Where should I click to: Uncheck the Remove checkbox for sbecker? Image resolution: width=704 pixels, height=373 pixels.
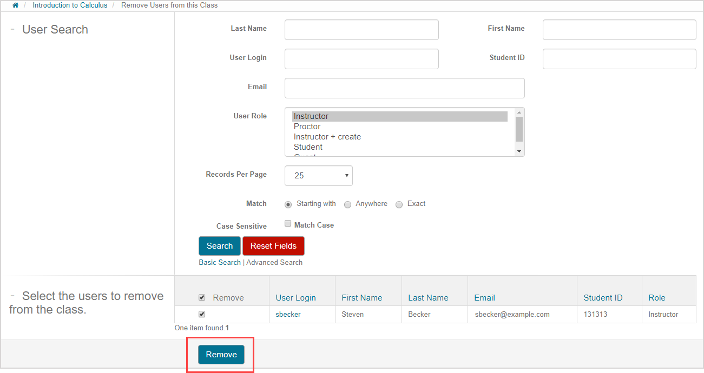[202, 314]
